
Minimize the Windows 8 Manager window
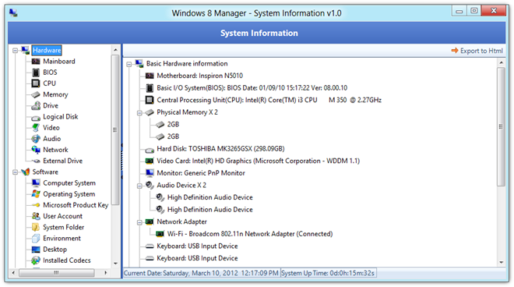click(x=459, y=11)
